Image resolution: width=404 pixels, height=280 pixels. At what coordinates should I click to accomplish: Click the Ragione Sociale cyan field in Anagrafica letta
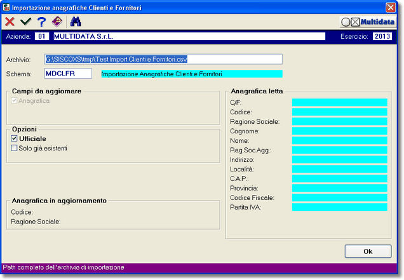tap(339, 121)
